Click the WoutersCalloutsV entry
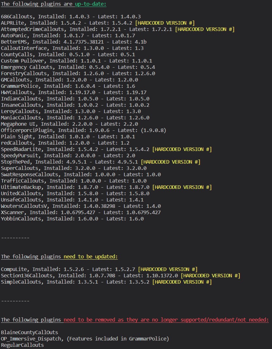This screenshot has height=349, width=272. tap(81, 206)
